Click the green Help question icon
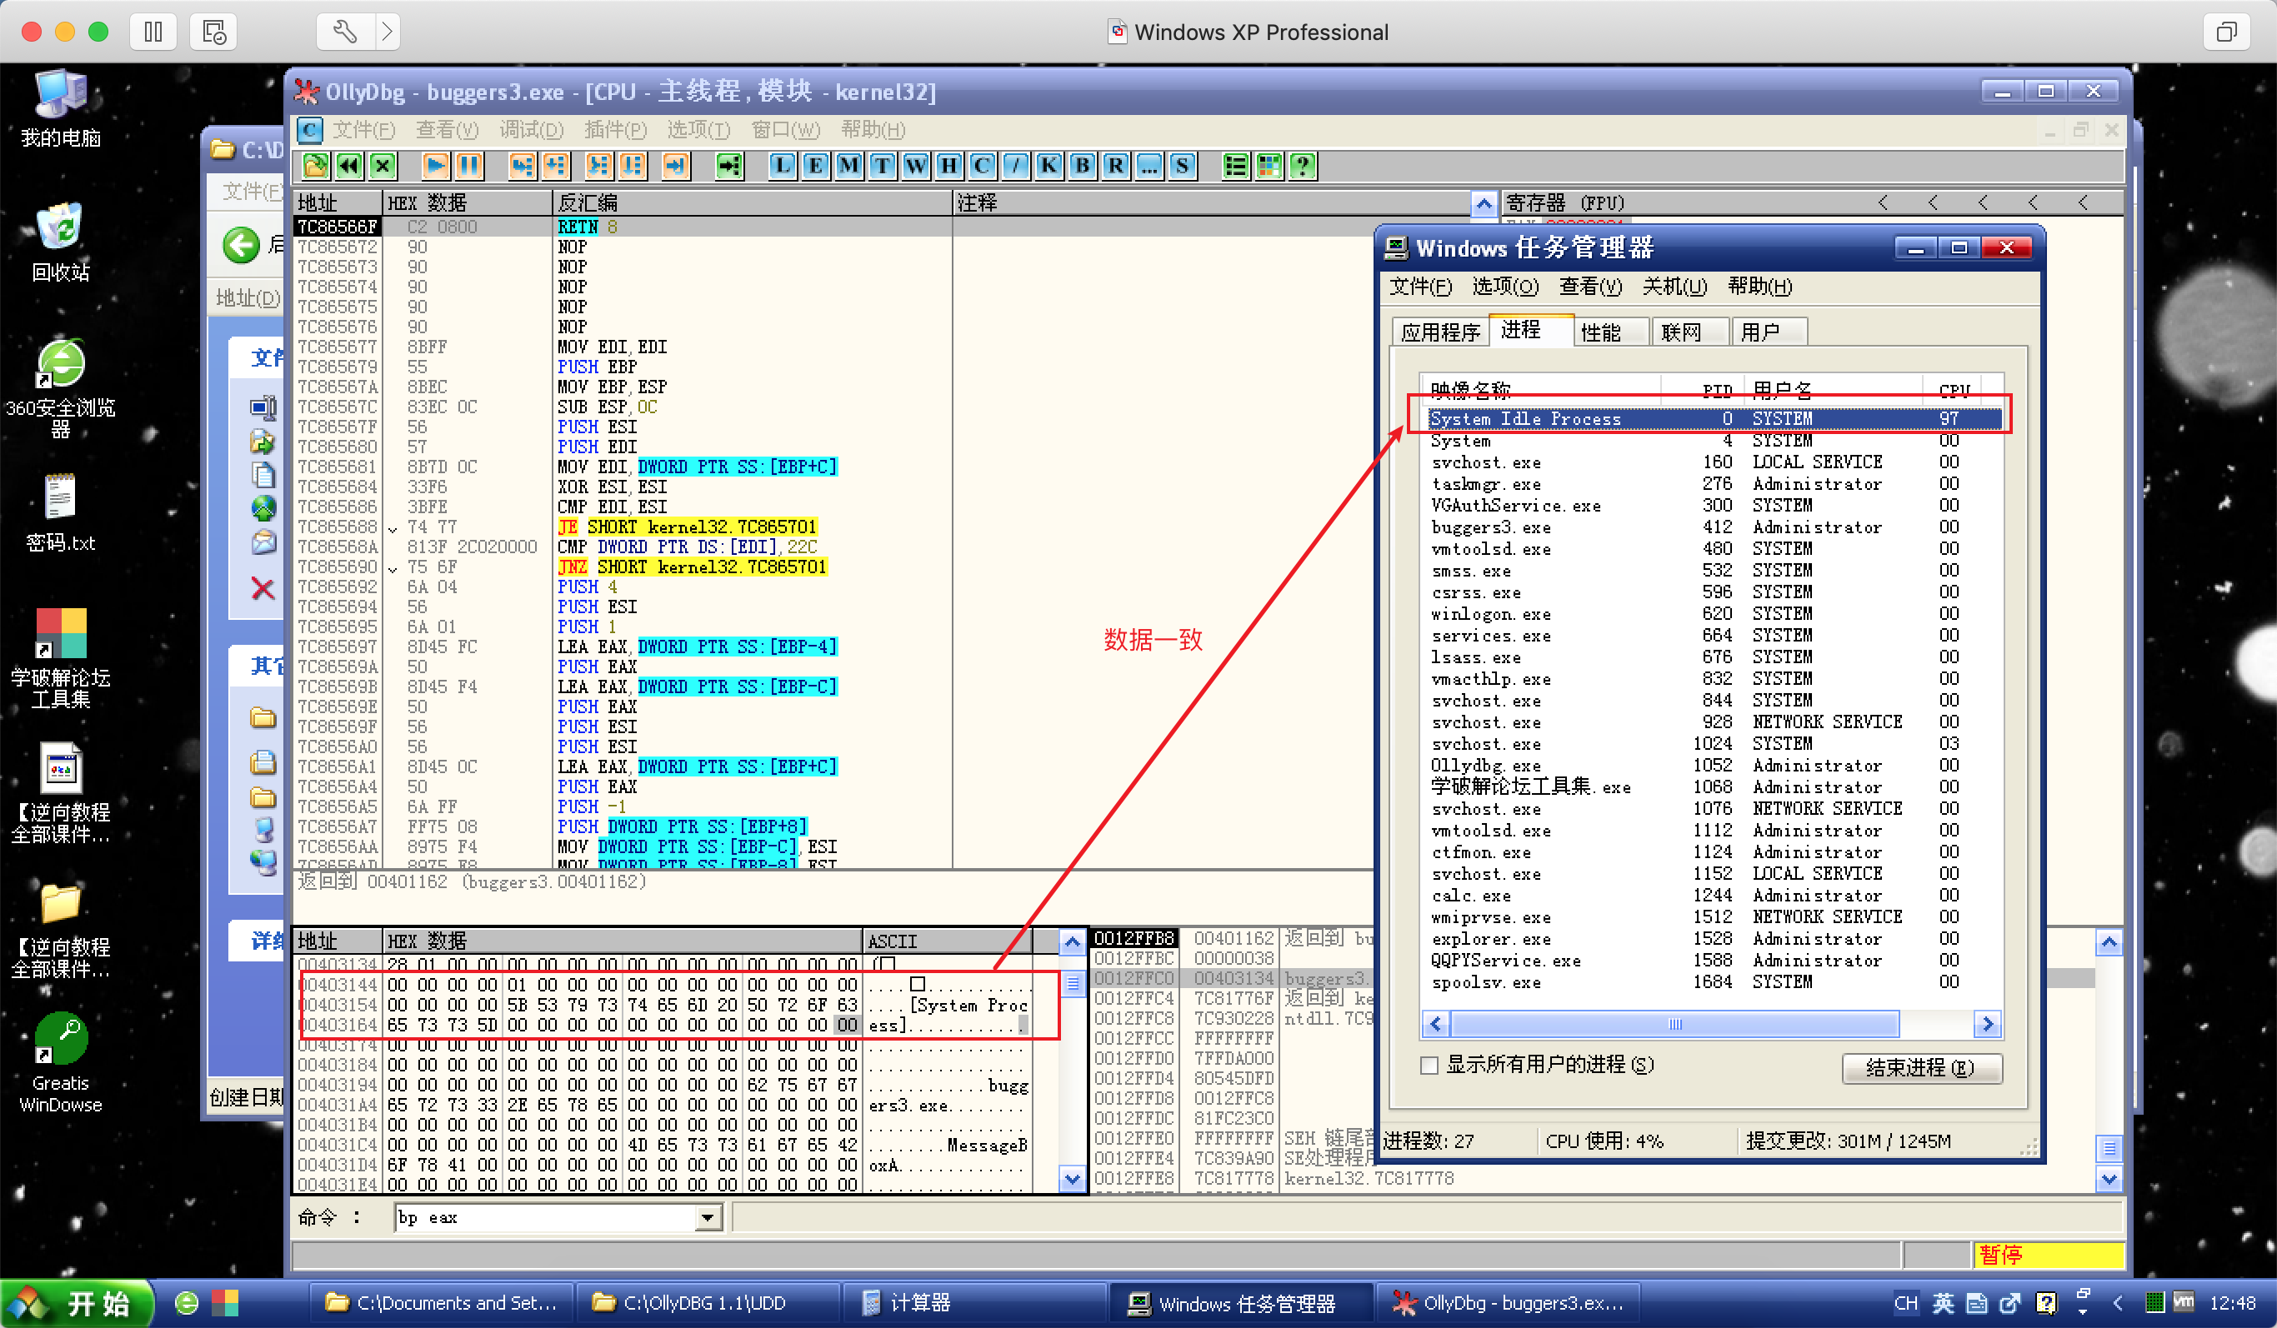The image size is (2277, 1328). [1302, 165]
